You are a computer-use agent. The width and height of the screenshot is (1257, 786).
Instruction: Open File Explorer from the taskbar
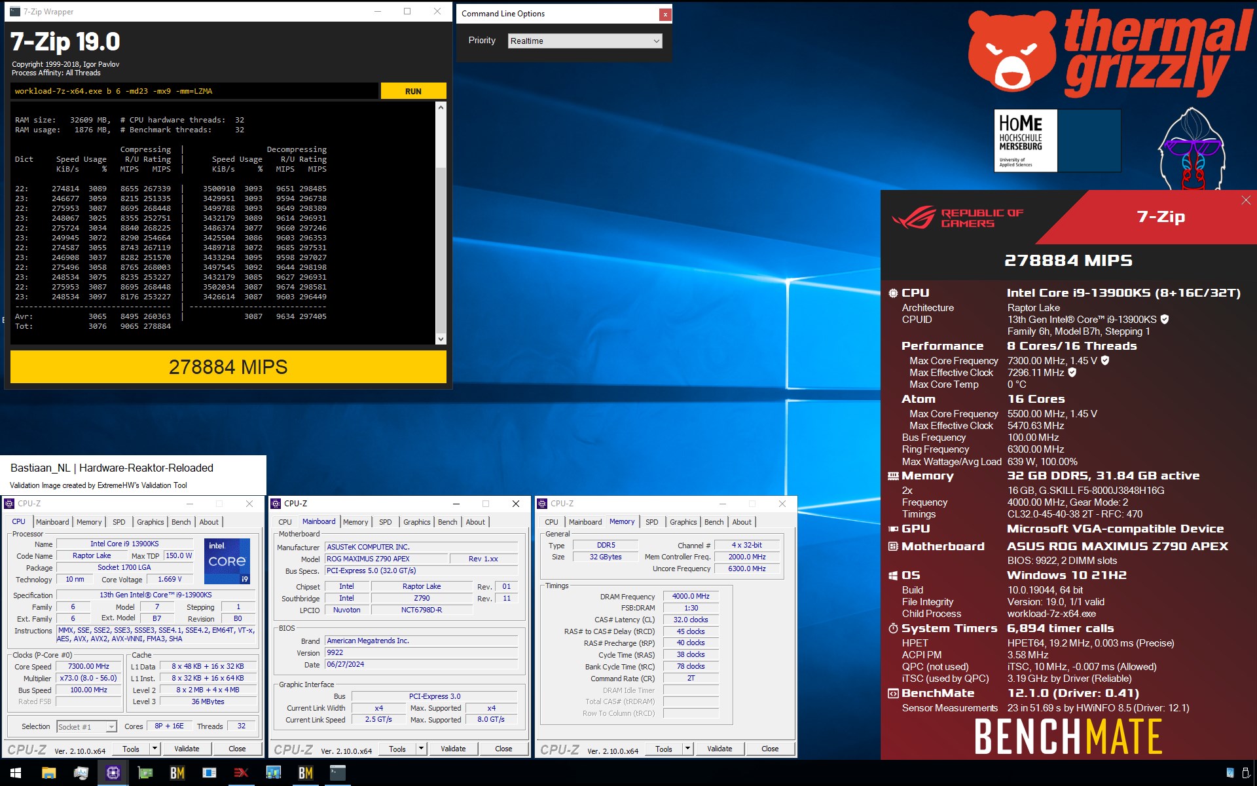pos(48,773)
